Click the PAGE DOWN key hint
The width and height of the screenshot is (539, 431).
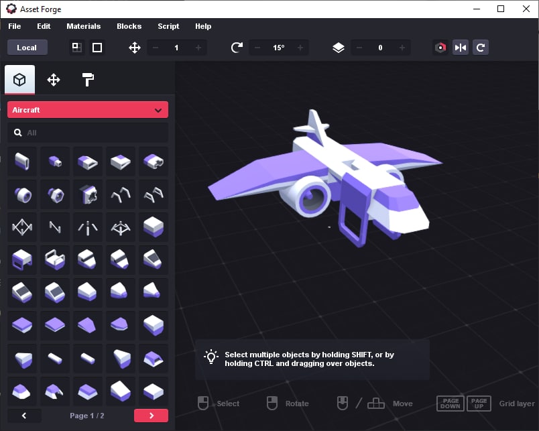tap(450, 404)
